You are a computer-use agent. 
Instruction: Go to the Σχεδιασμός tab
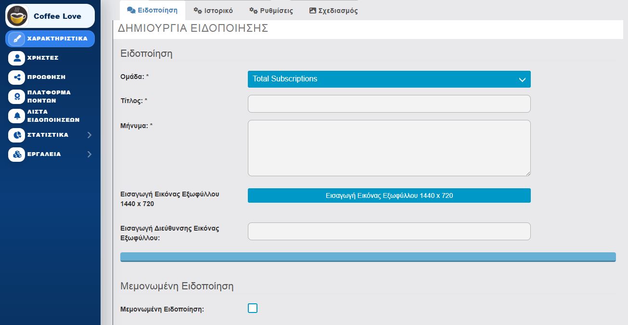(333, 10)
